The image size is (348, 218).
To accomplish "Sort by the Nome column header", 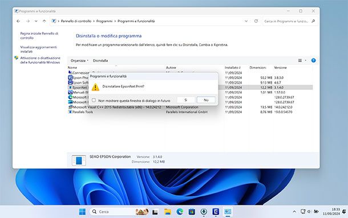I will coord(72,68).
